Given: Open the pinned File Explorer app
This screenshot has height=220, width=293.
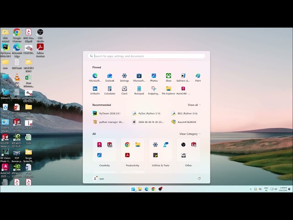Looking at the screenshot, I should 168,90.
